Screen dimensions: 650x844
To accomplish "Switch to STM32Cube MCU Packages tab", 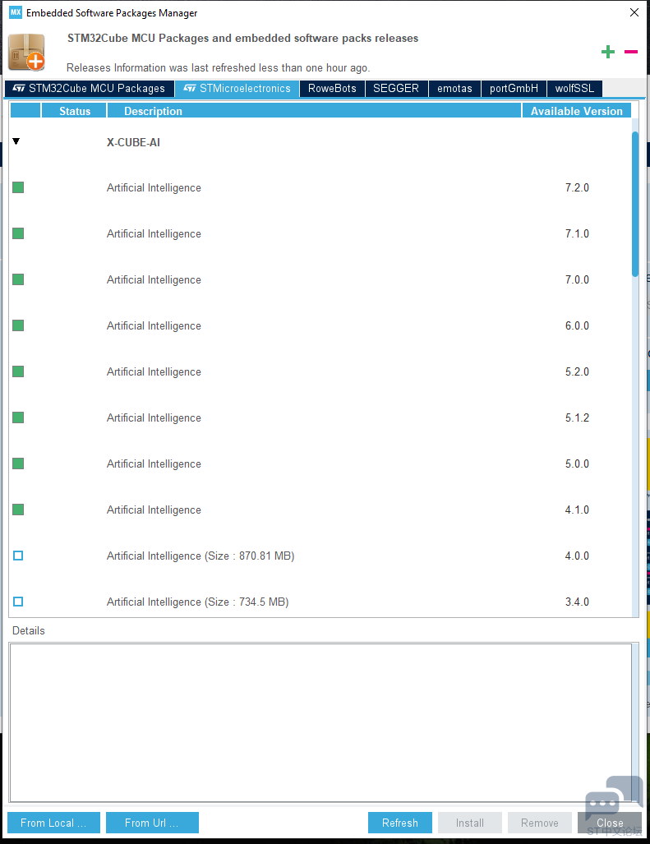I will click(90, 88).
